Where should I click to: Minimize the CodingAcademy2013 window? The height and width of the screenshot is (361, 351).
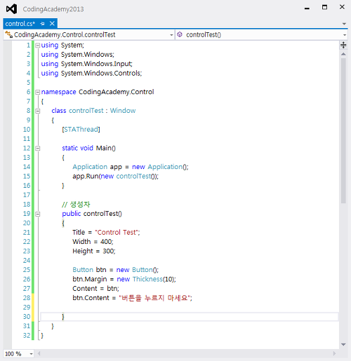[x=307, y=8]
